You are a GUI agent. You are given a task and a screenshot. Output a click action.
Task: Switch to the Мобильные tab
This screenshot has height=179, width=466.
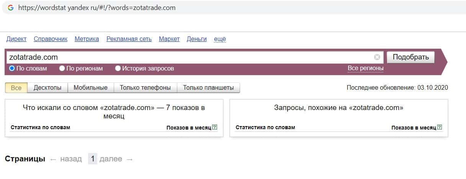point(91,87)
